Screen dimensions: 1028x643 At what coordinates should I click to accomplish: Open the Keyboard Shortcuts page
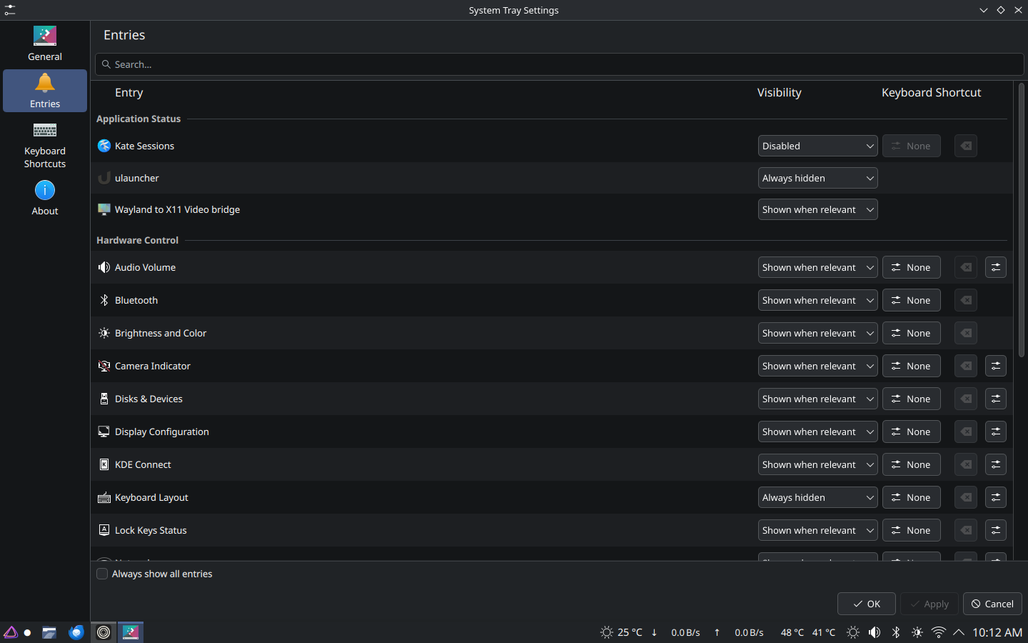tap(45, 145)
